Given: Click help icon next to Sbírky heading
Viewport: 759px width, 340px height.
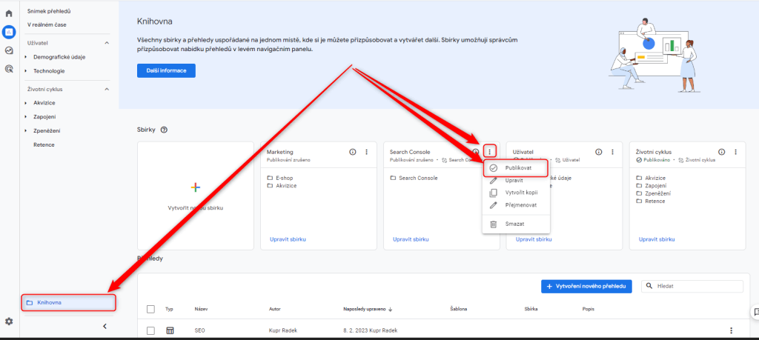Looking at the screenshot, I should [164, 130].
